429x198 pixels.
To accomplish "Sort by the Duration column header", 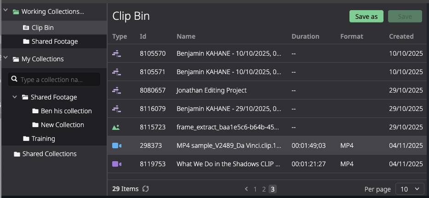I will (x=305, y=36).
